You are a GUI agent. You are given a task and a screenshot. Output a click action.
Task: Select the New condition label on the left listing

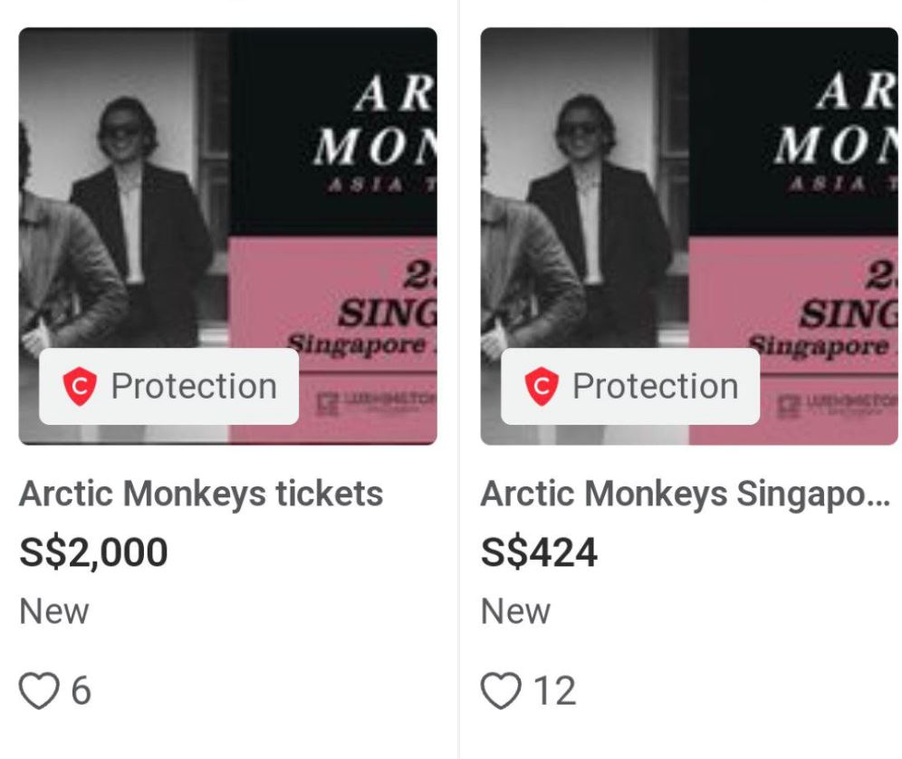pyautogui.click(x=54, y=611)
